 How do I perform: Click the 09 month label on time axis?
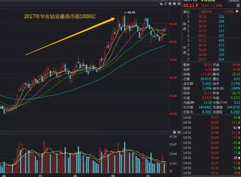[113, 176]
